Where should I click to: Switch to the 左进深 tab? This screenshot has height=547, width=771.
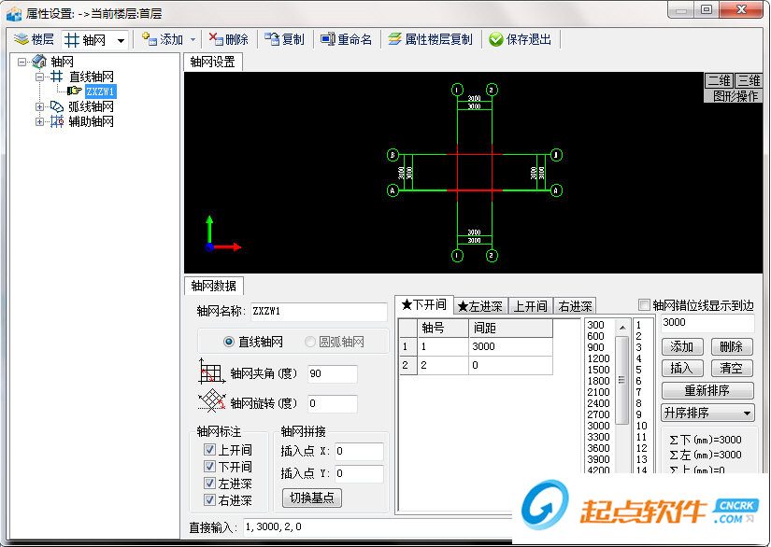tap(480, 307)
